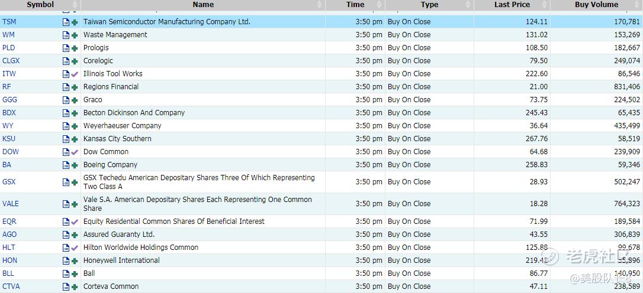This screenshot has width=643, height=293.
Task: Open the GSX symbol link
Action: [x=9, y=182]
